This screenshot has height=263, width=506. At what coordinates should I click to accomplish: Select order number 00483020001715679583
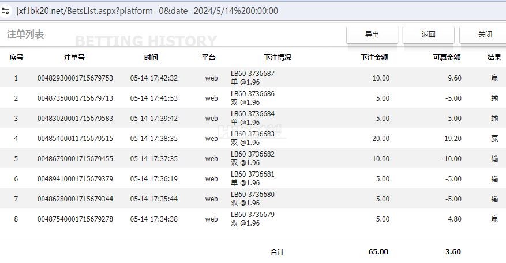pos(75,118)
